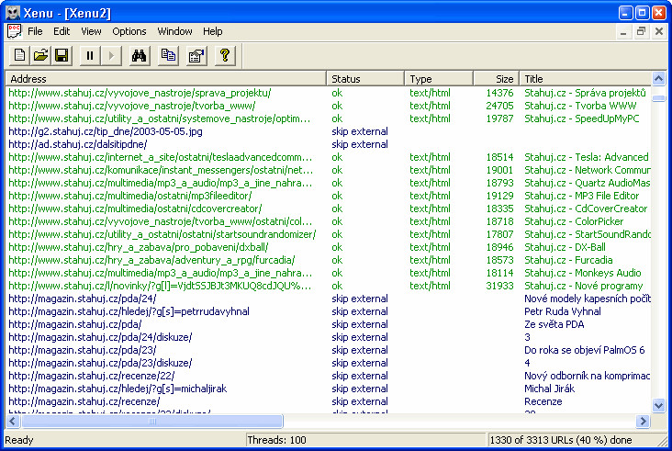This screenshot has width=672, height=451.
Task: Click the horizontal scrollbar left arrow
Action: click(13, 422)
